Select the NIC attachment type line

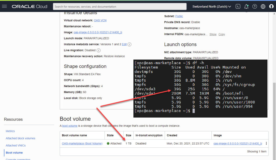tap(191, 52)
